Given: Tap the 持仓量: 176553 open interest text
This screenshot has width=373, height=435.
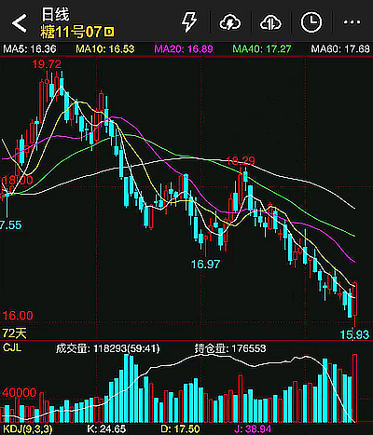Looking at the screenshot, I should coord(230,348).
